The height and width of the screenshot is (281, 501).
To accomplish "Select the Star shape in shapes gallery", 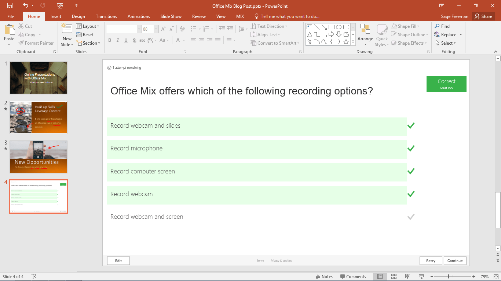I will pos(345,42).
